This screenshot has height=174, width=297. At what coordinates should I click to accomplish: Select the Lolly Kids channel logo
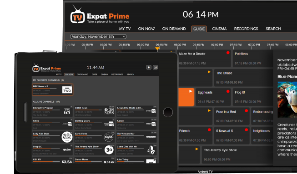pos(67,137)
